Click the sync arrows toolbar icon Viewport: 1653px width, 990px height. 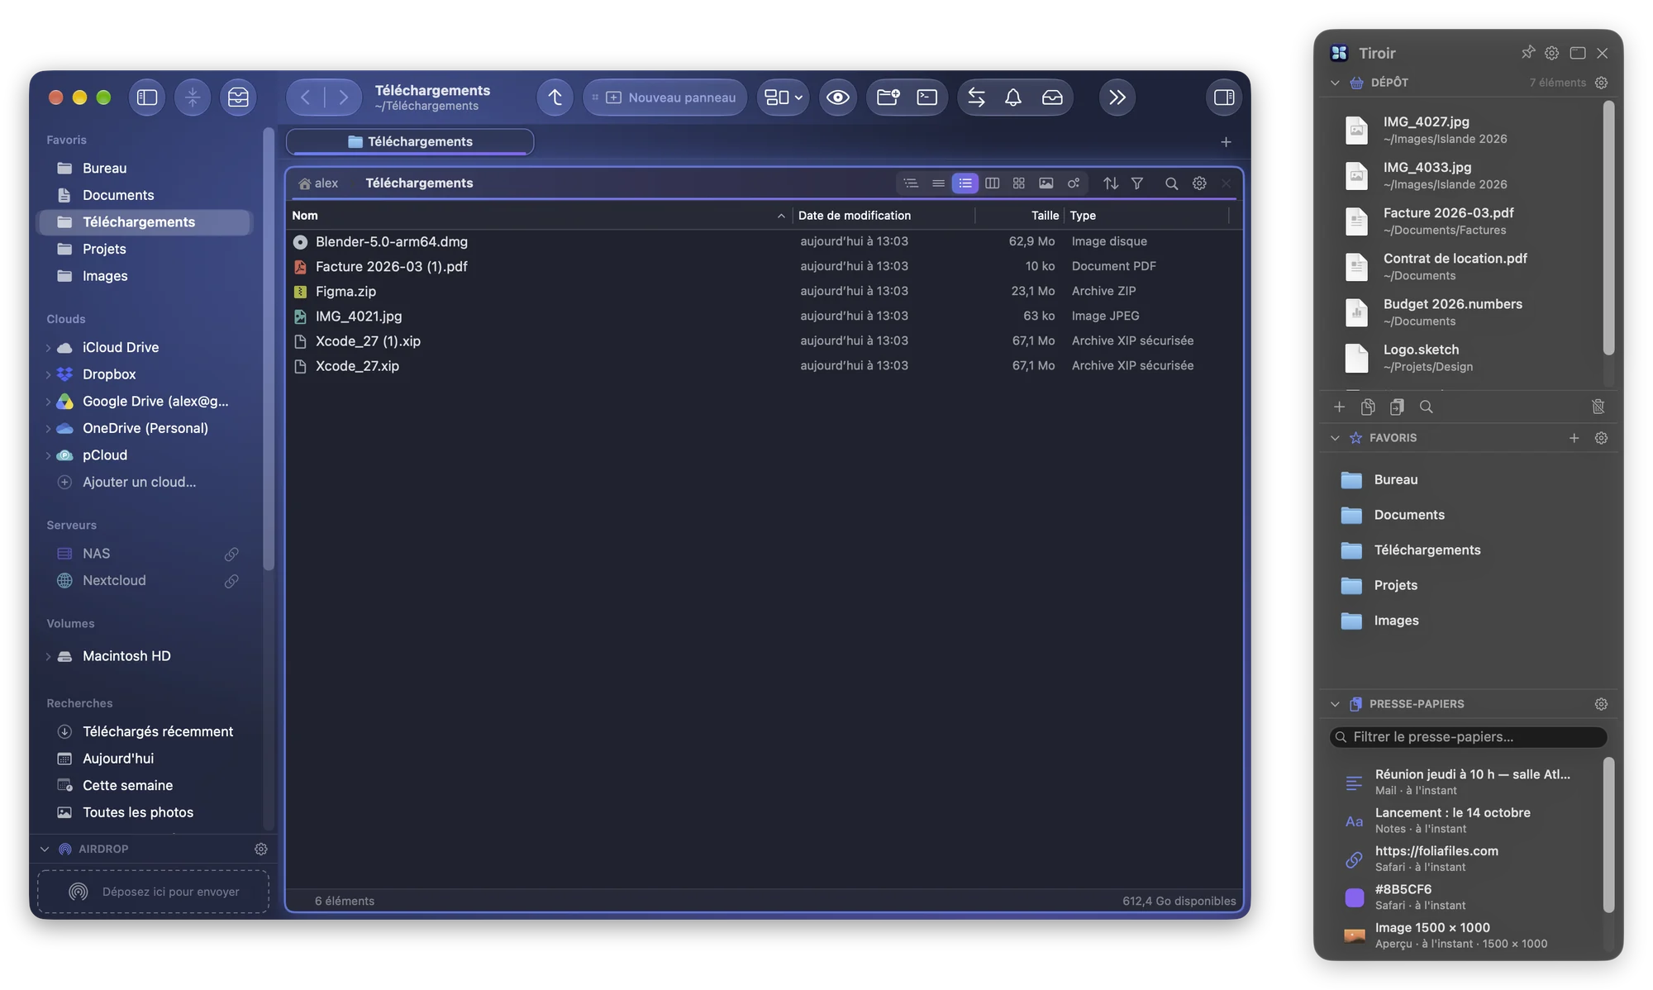click(x=976, y=98)
